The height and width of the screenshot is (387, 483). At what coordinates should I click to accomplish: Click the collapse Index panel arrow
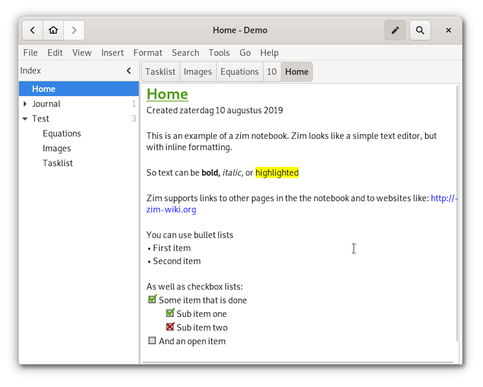click(129, 70)
